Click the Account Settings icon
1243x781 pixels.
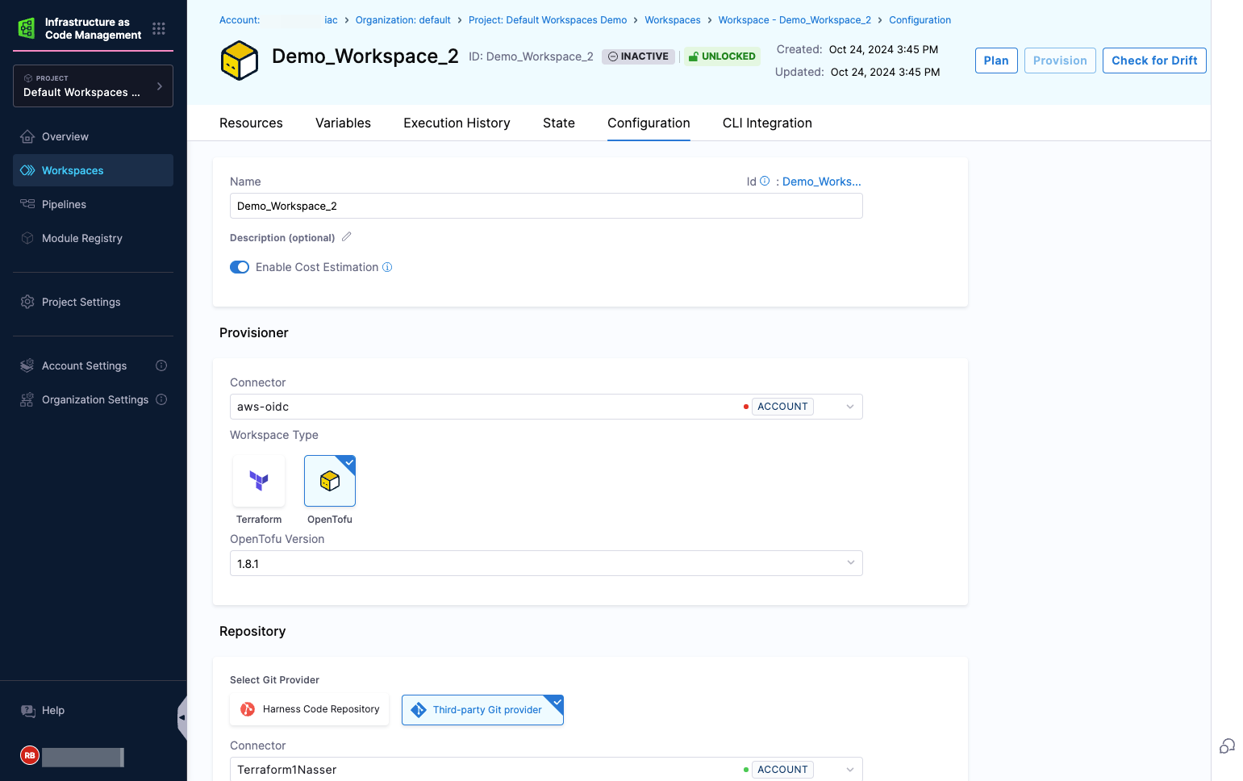pyautogui.click(x=27, y=365)
